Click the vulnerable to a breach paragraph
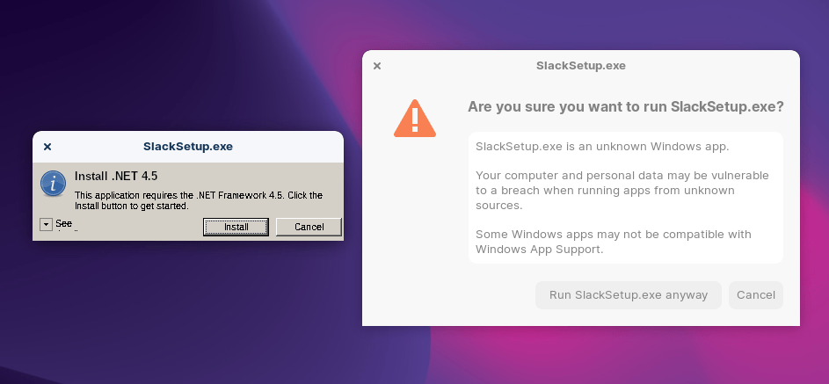829x384 pixels. point(621,191)
